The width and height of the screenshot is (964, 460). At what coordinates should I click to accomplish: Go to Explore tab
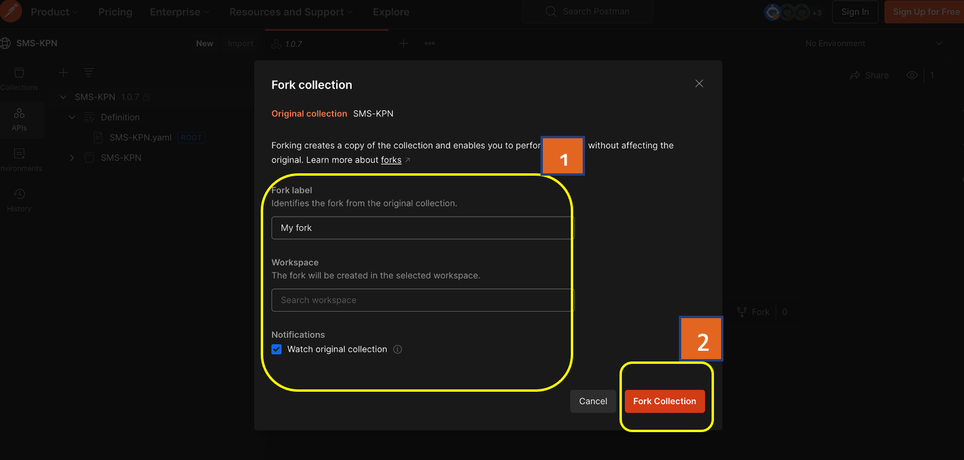coord(391,12)
